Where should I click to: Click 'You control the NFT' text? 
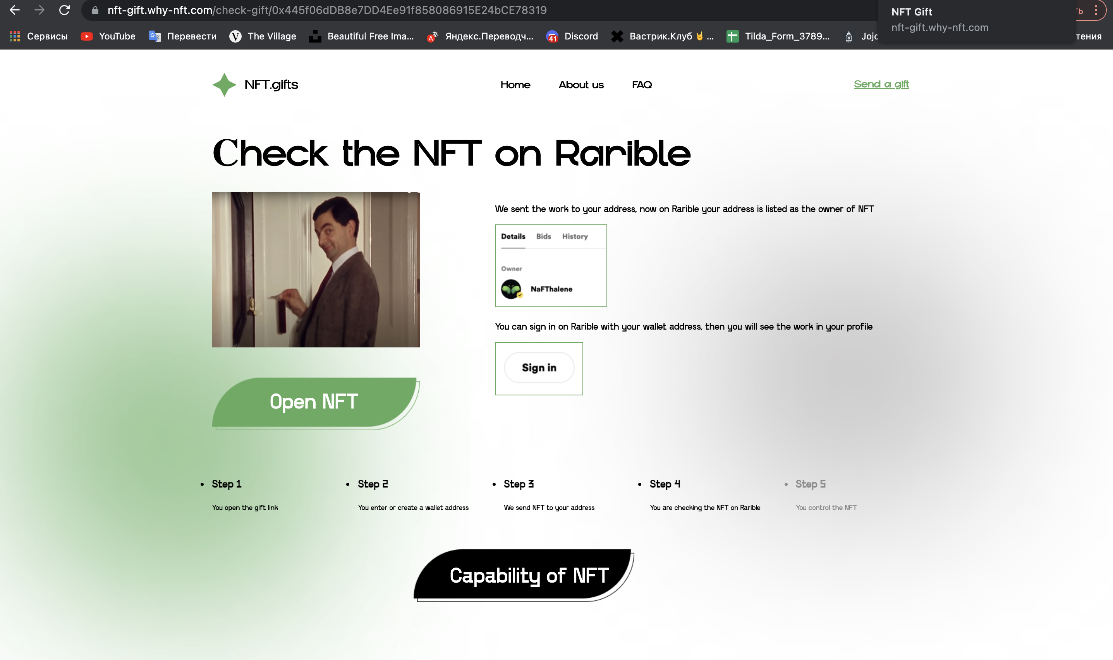click(x=826, y=508)
